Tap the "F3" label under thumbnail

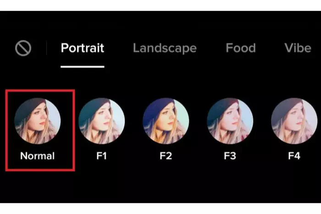[x=230, y=156]
